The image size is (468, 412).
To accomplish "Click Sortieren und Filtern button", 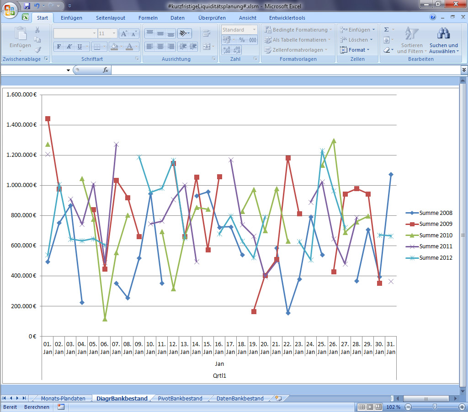I will pyautogui.click(x=412, y=40).
